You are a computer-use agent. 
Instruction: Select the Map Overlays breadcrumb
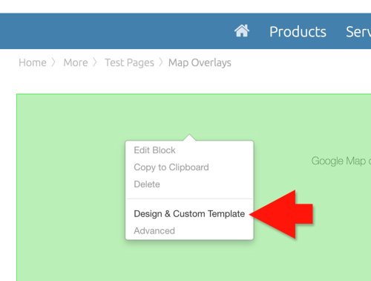[200, 62]
